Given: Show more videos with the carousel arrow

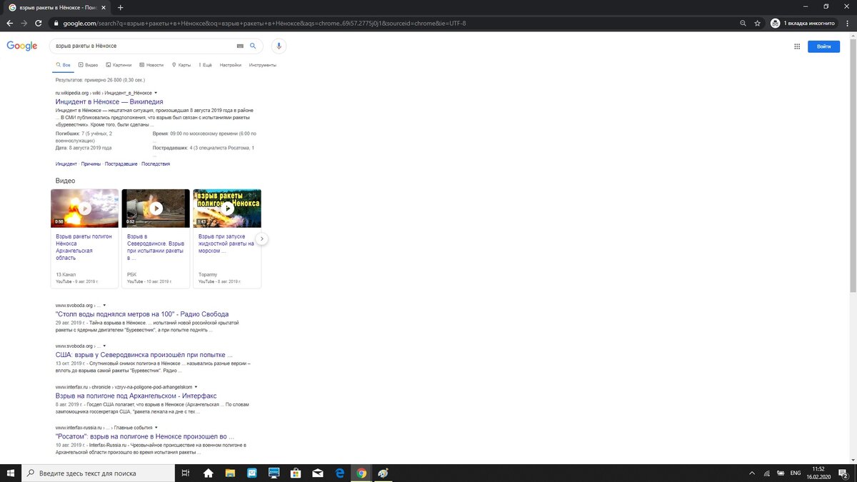Looking at the screenshot, I should click(x=261, y=239).
